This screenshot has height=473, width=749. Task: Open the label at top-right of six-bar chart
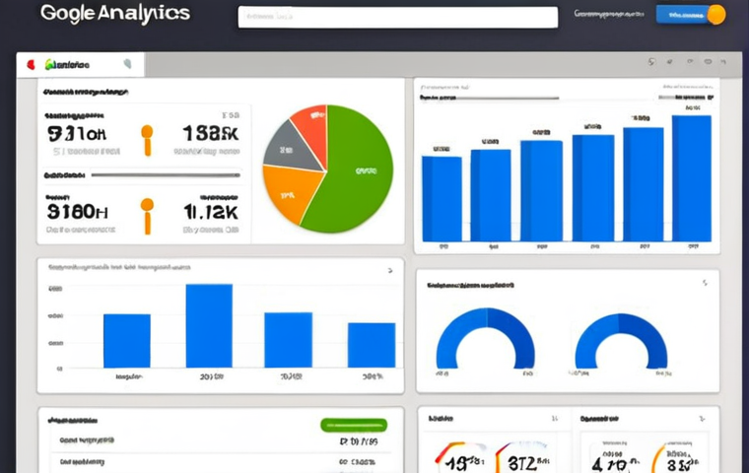[x=687, y=87]
